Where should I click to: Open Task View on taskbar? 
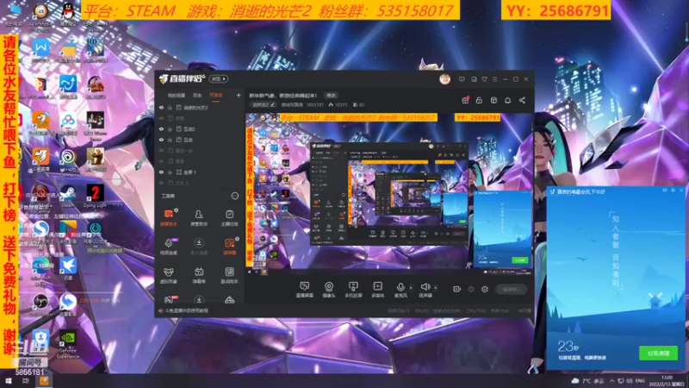click(26, 381)
